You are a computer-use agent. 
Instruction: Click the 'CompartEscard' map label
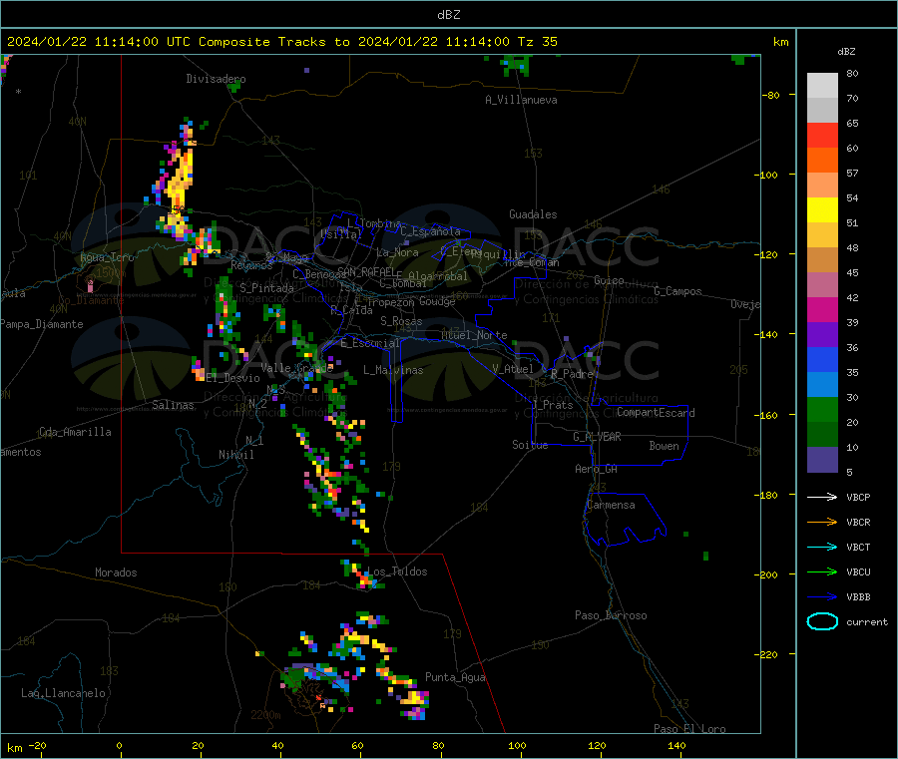pos(656,413)
